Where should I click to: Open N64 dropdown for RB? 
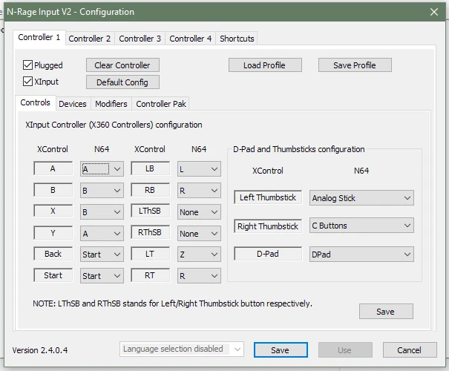tap(199, 191)
